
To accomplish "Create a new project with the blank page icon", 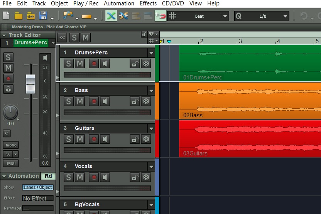I will [6, 16].
